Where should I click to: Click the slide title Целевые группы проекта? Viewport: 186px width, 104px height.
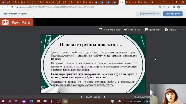click(91, 45)
